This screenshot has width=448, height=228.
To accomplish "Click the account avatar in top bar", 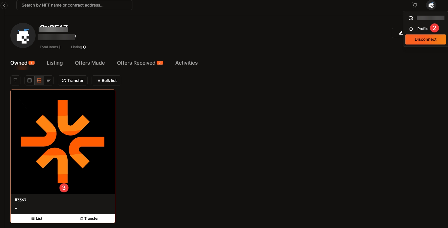I will click(x=431, y=5).
